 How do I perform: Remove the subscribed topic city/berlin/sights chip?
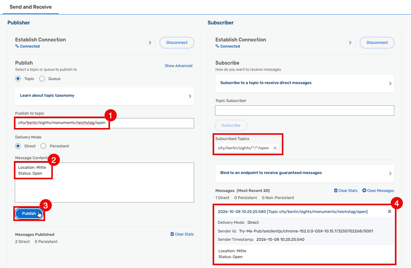[275, 148]
